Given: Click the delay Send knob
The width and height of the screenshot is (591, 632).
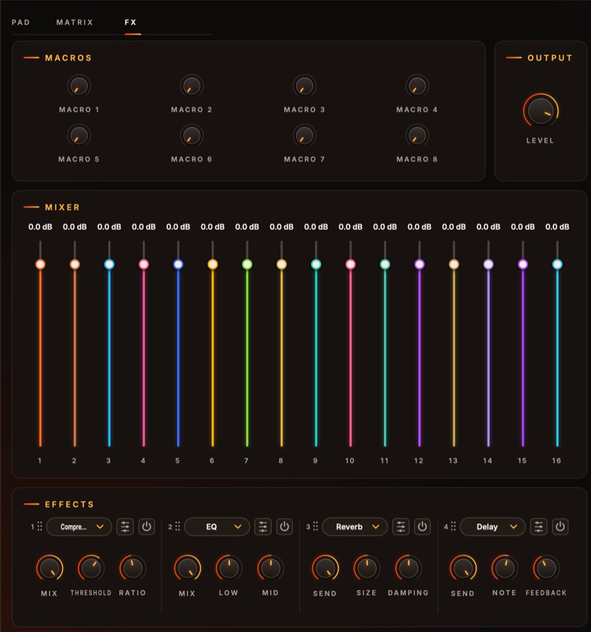Looking at the screenshot, I should (x=463, y=568).
